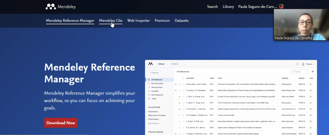This screenshot has height=135, width=329.
Task: Click the TITLE column header
Action: pyautogui.click(x=220, y=78)
